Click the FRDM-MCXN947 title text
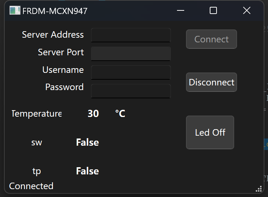268x197 pixels. [x=55, y=11]
